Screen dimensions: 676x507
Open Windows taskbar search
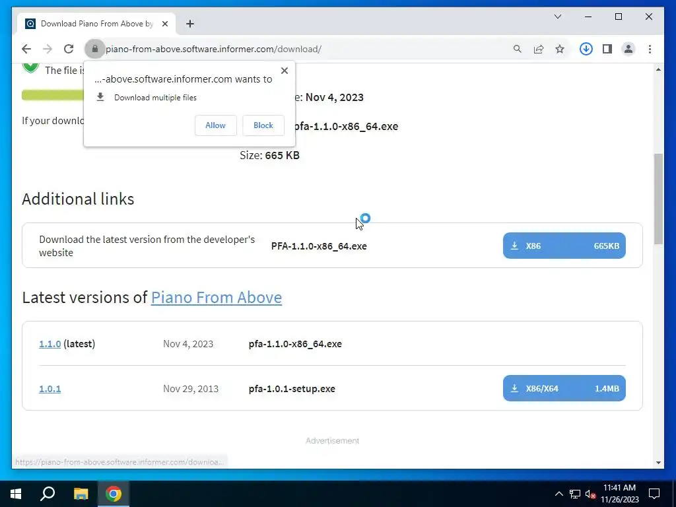[x=48, y=494]
